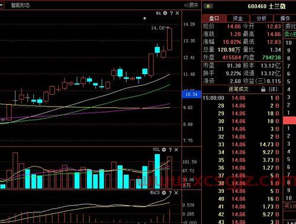The height and width of the screenshot is (224, 296).
Task: Click the R badge beside stock code
Action: click(208, 7)
